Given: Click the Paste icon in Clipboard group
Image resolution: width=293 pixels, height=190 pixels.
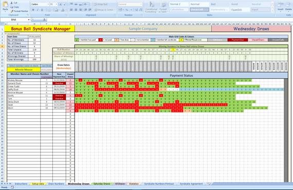Looking at the screenshot, I should click(5, 5).
